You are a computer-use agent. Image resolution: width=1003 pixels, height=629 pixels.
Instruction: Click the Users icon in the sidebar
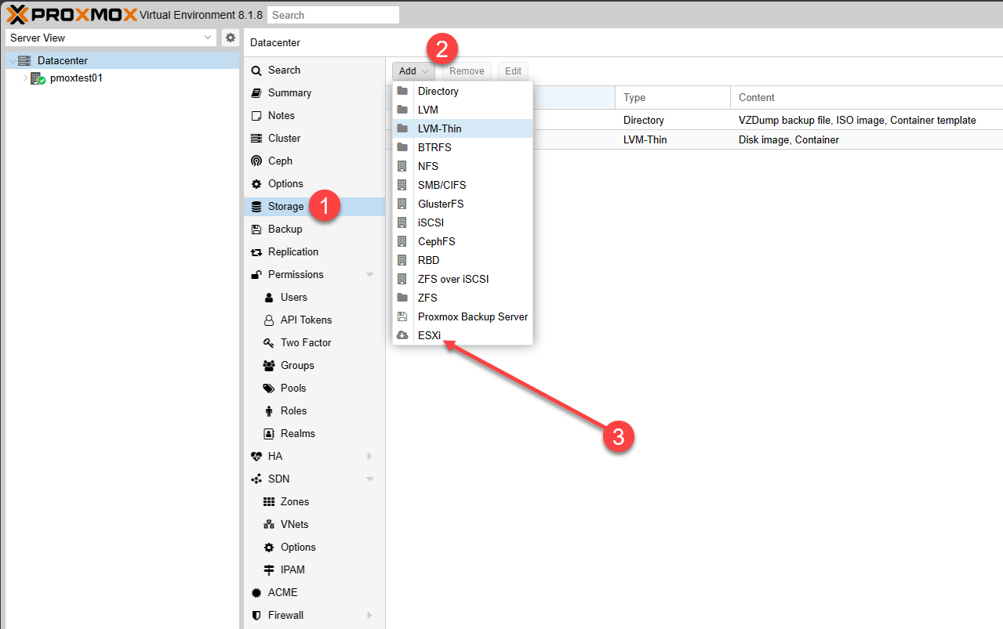click(270, 297)
